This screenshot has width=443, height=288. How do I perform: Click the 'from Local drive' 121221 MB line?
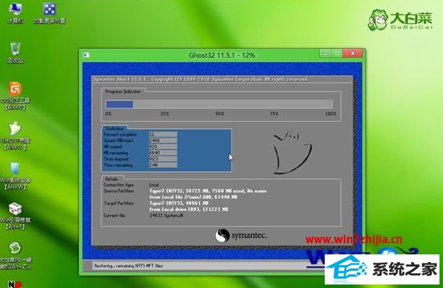189,210
